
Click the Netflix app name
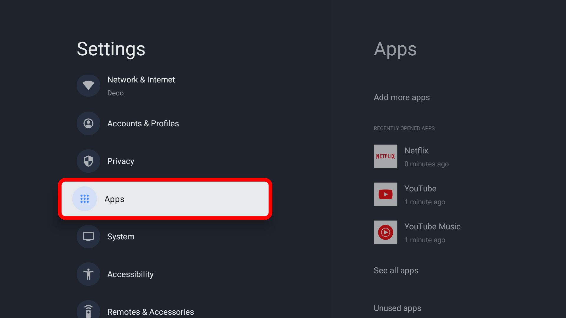click(x=416, y=151)
